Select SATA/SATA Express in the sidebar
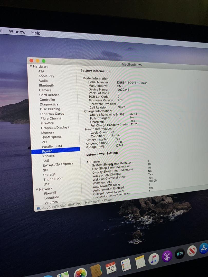Screen dimensions: 208x277 click(58, 164)
